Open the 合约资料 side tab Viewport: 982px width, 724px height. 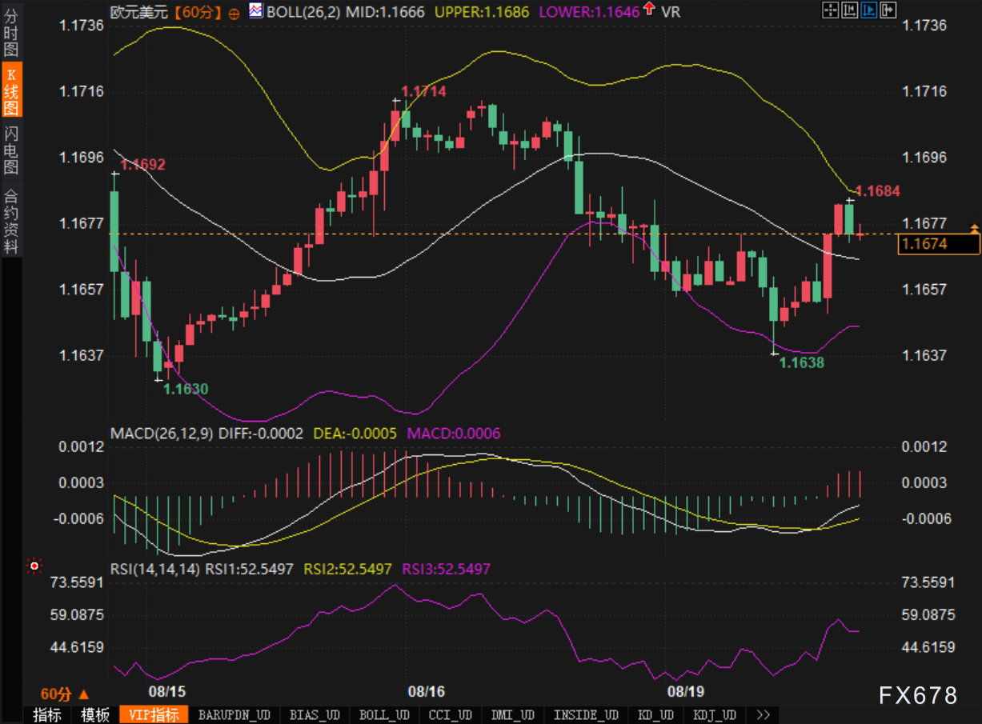coord(11,222)
